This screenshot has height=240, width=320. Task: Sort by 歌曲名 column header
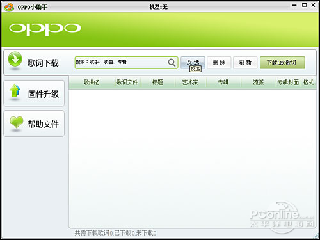tap(92, 83)
